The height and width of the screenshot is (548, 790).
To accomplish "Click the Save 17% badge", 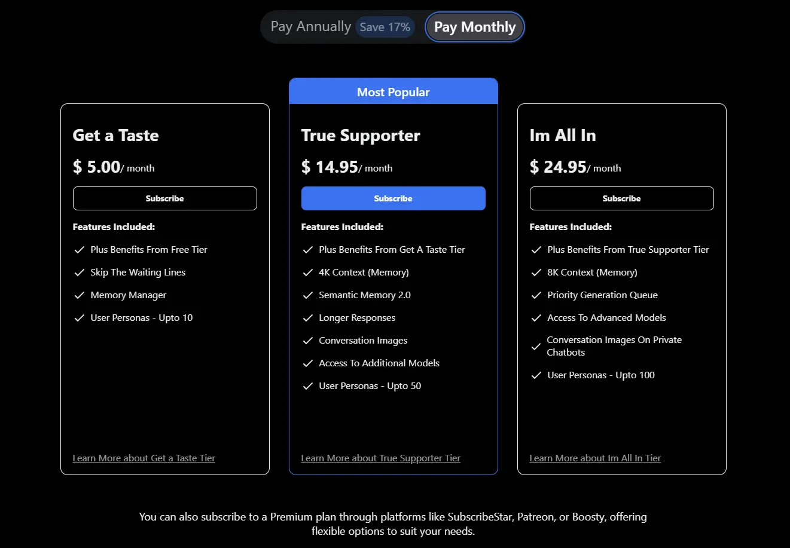I will (385, 27).
